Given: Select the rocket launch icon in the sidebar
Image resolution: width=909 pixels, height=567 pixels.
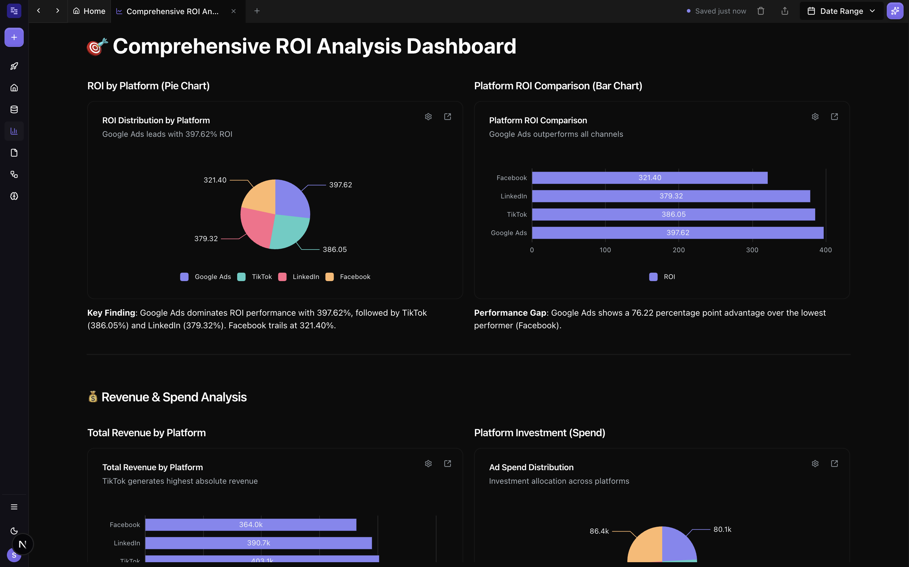Looking at the screenshot, I should (14, 66).
